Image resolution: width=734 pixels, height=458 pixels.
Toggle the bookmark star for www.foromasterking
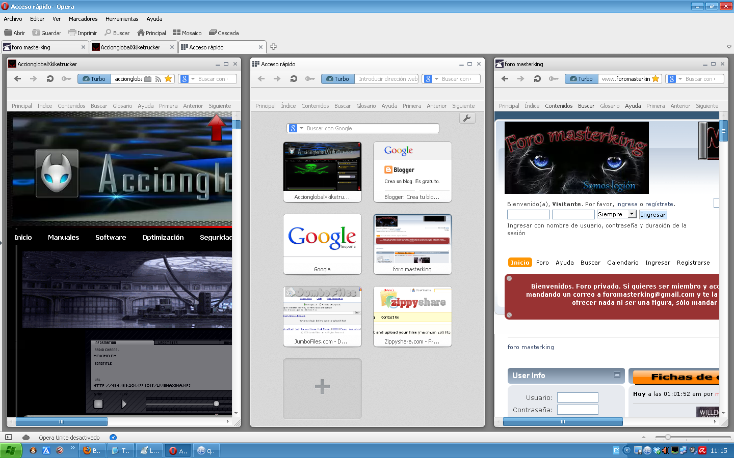tap(657, 79)
